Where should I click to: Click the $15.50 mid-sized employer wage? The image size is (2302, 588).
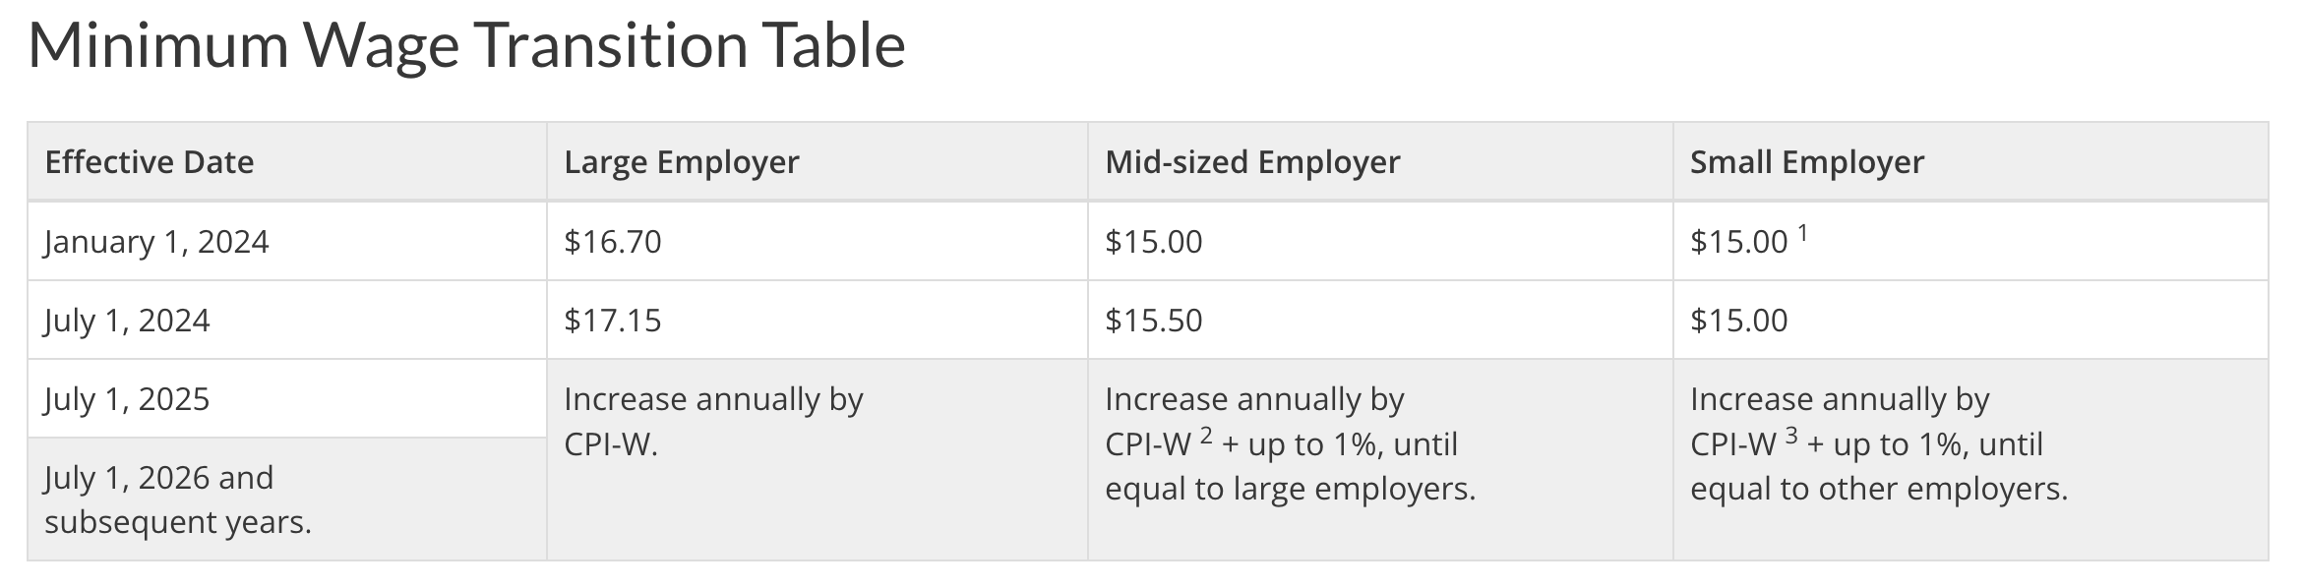pyautogui.click(x=1153, y=321)
